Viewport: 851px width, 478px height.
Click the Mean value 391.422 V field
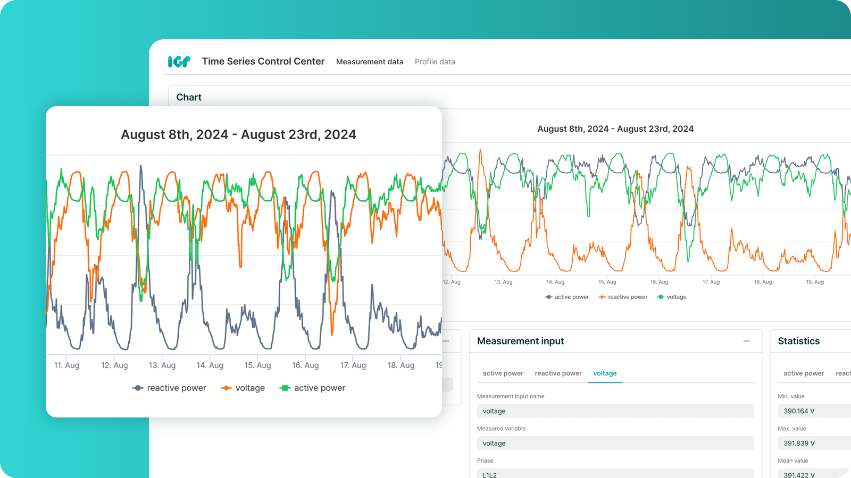coord(814,473)
